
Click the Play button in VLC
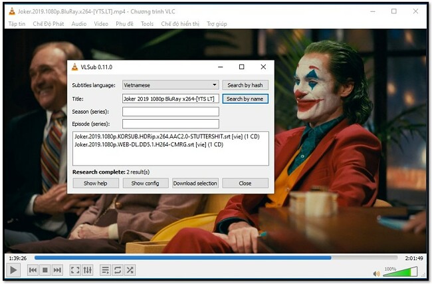(13, 270)
